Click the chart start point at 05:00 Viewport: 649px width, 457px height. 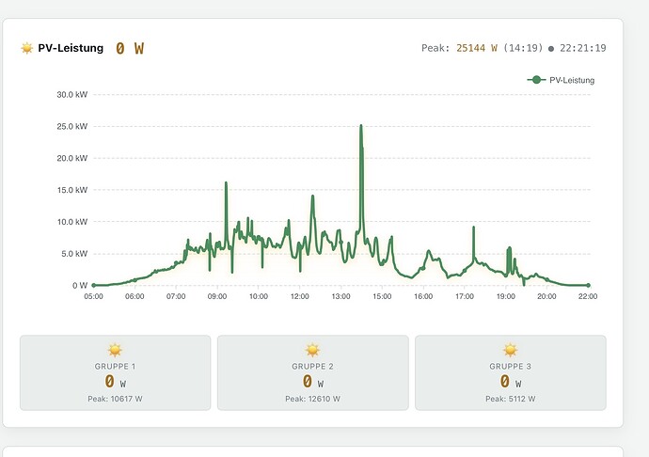click(93, 285)
